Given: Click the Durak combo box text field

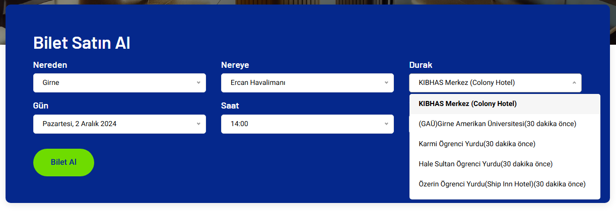Looking at the screenshot, I should click(x=489, y=83).
